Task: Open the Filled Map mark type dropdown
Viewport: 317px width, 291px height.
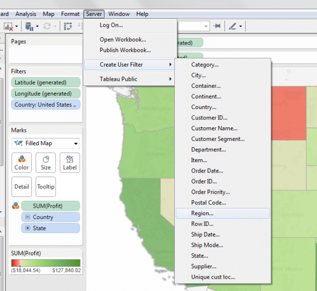Action: [46, 143]
